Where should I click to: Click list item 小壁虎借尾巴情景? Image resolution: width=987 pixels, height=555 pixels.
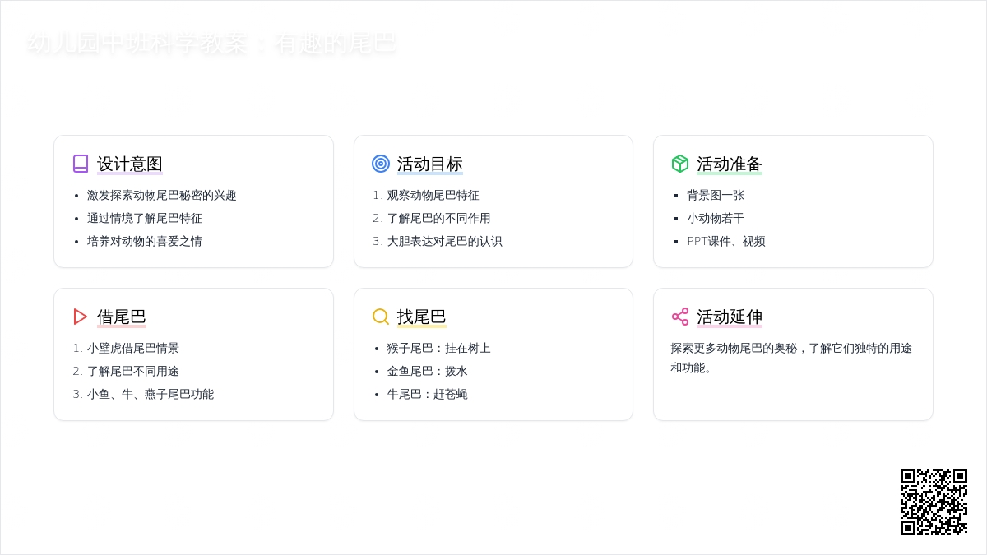click(133, 348)
